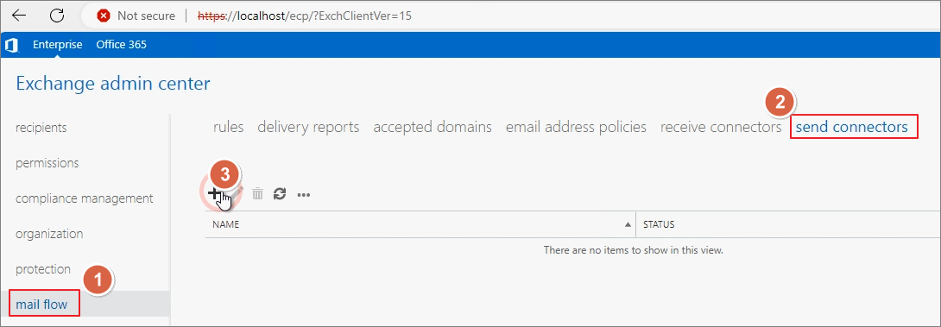Screen dimensions: 941x327
Task: Click the 'There are no items' message
Action: [633, 249]
